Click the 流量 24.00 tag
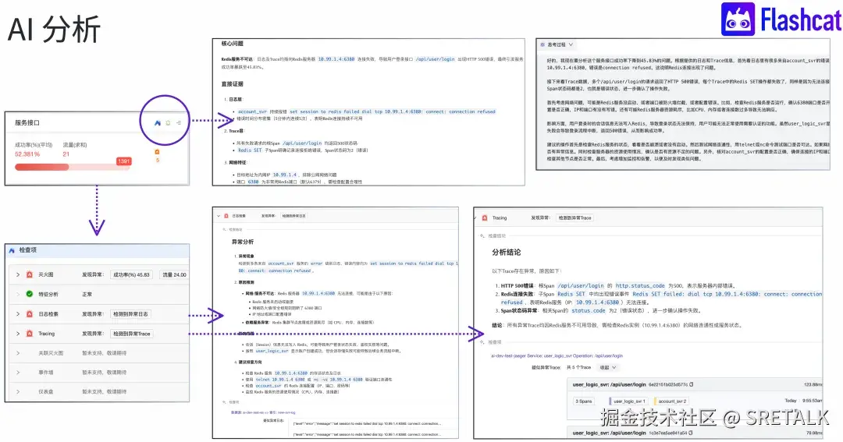Viewport: 843px width, 442px height. click(174, 274)
